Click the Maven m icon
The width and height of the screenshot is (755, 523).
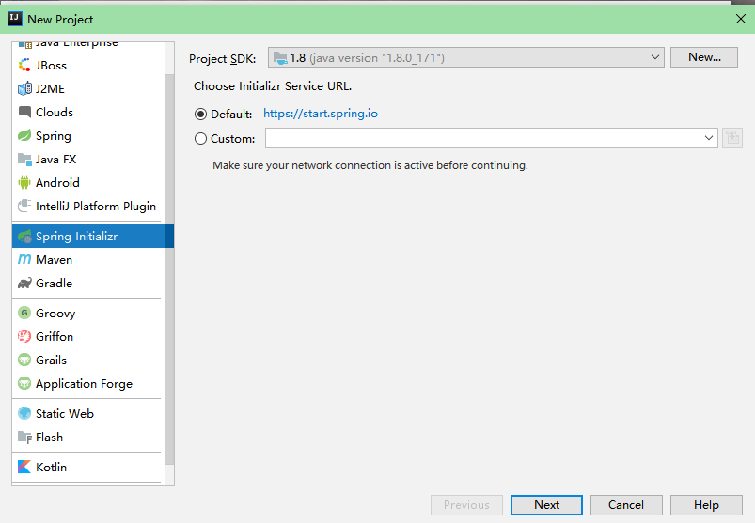24,259
